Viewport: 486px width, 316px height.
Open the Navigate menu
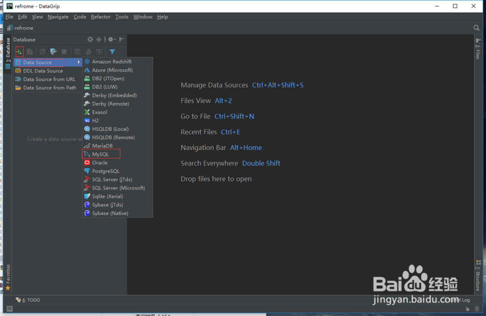[x=58, y=17]
